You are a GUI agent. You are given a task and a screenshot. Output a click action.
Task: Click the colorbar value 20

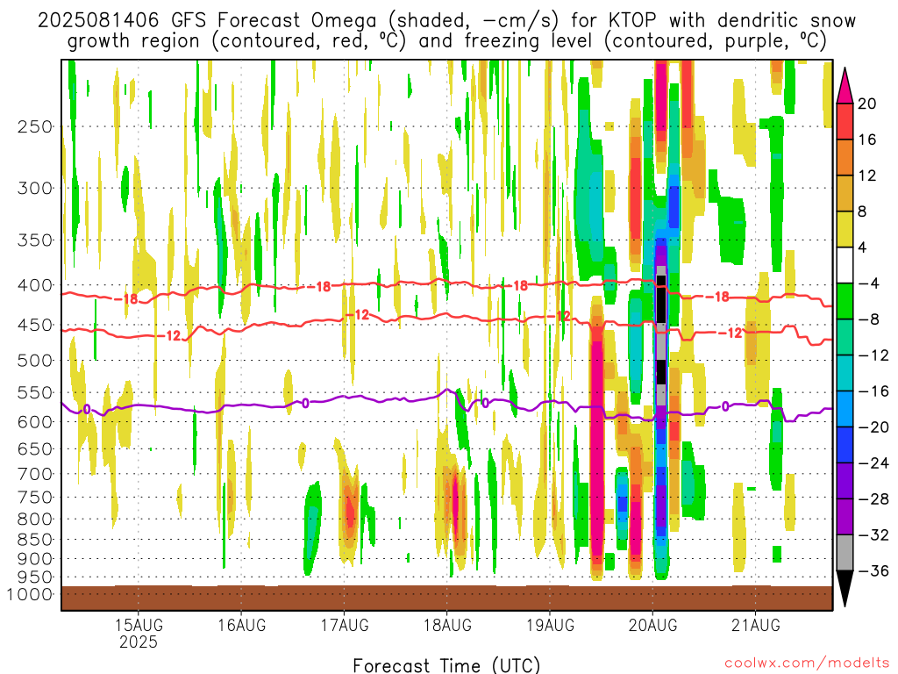click(867, 104)
